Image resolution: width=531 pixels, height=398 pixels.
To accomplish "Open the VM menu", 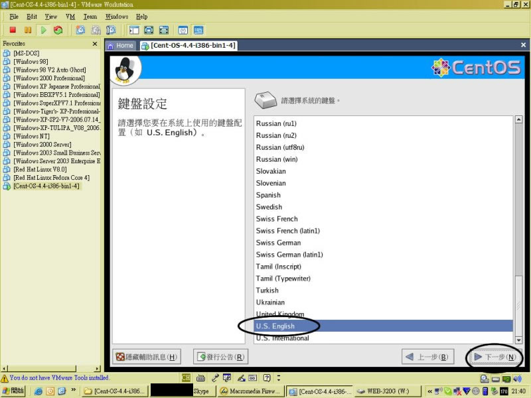I will click(70, 17).
